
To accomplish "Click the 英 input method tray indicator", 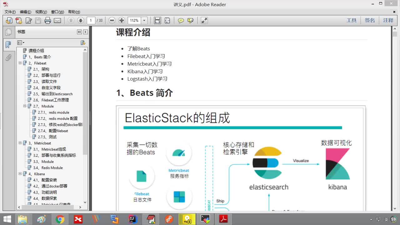I will click(x=386, y=219).
